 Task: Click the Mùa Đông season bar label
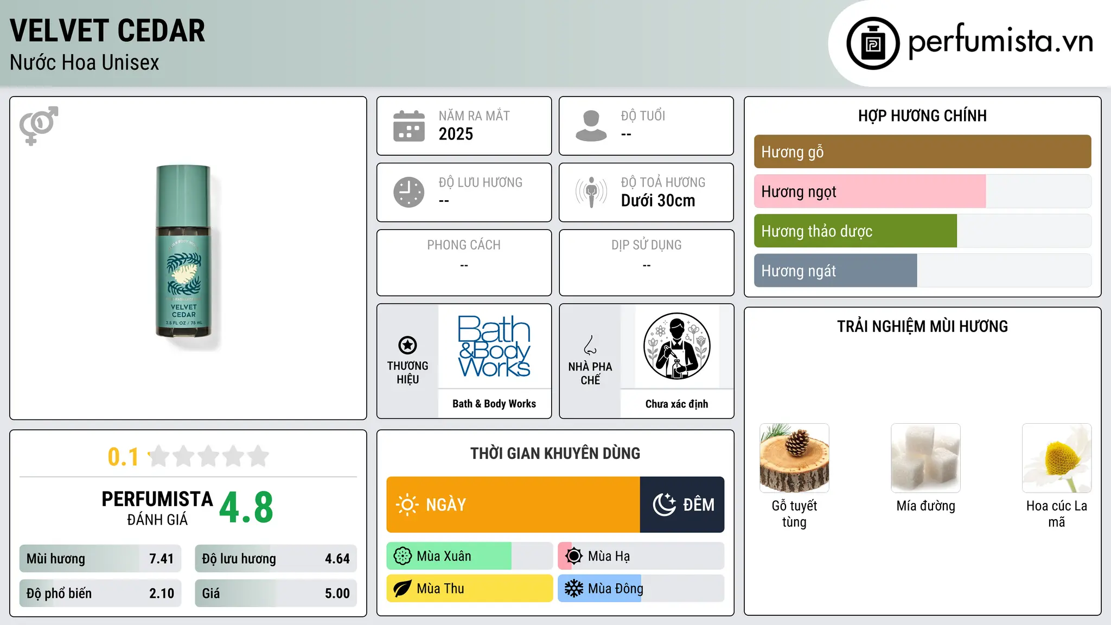click(x=616, y=589)
